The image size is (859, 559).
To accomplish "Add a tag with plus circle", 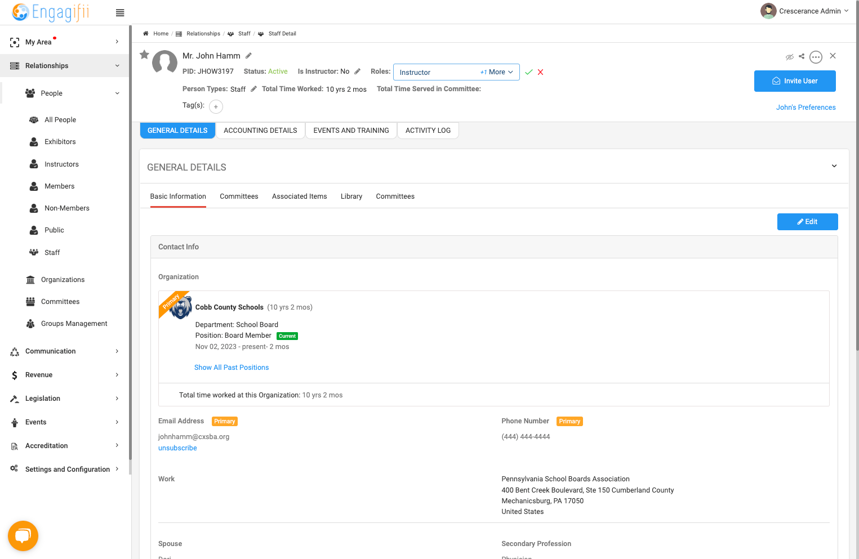I will (x=216, y=106).
